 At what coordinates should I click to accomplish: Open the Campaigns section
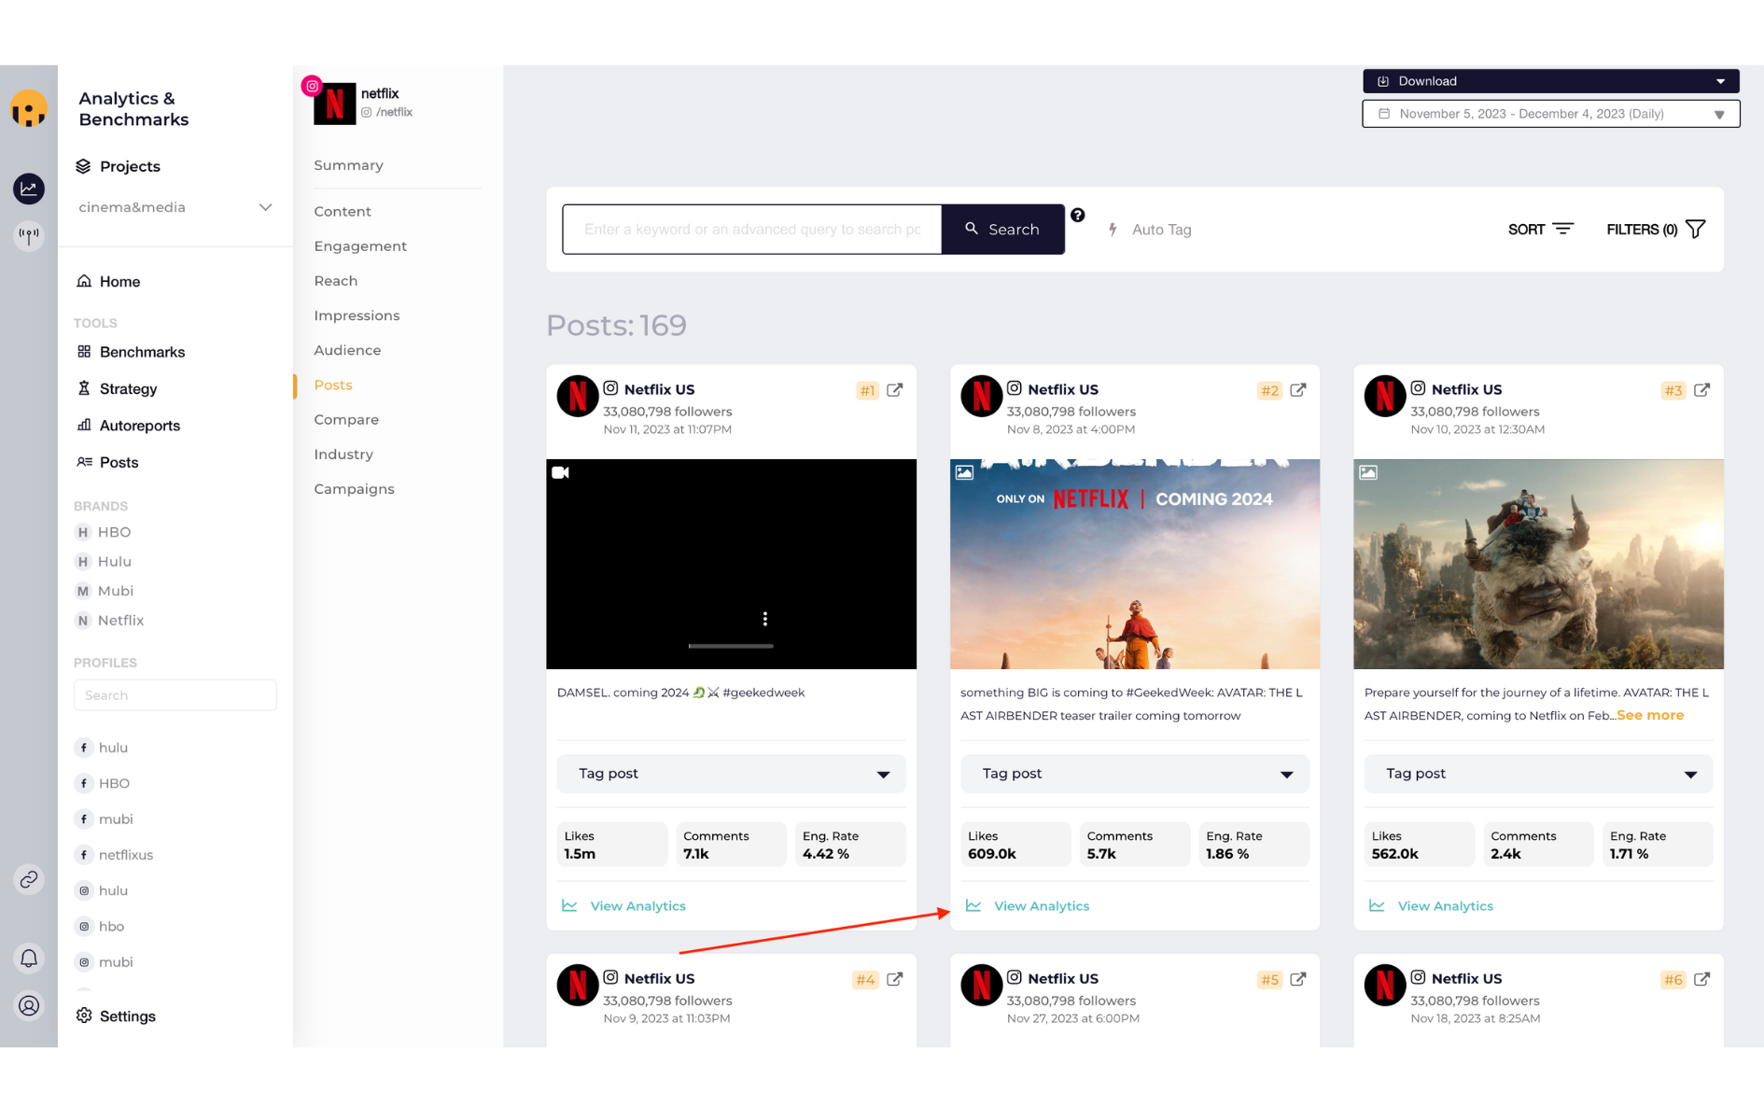(354, 489)
